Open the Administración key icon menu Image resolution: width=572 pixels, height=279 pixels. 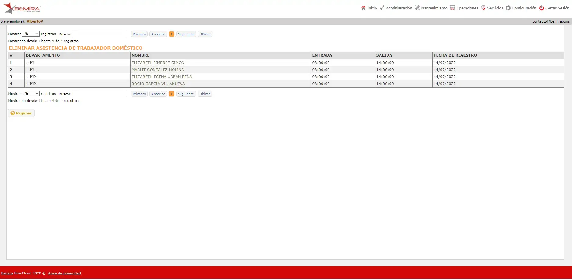click(x=382, y=8)
